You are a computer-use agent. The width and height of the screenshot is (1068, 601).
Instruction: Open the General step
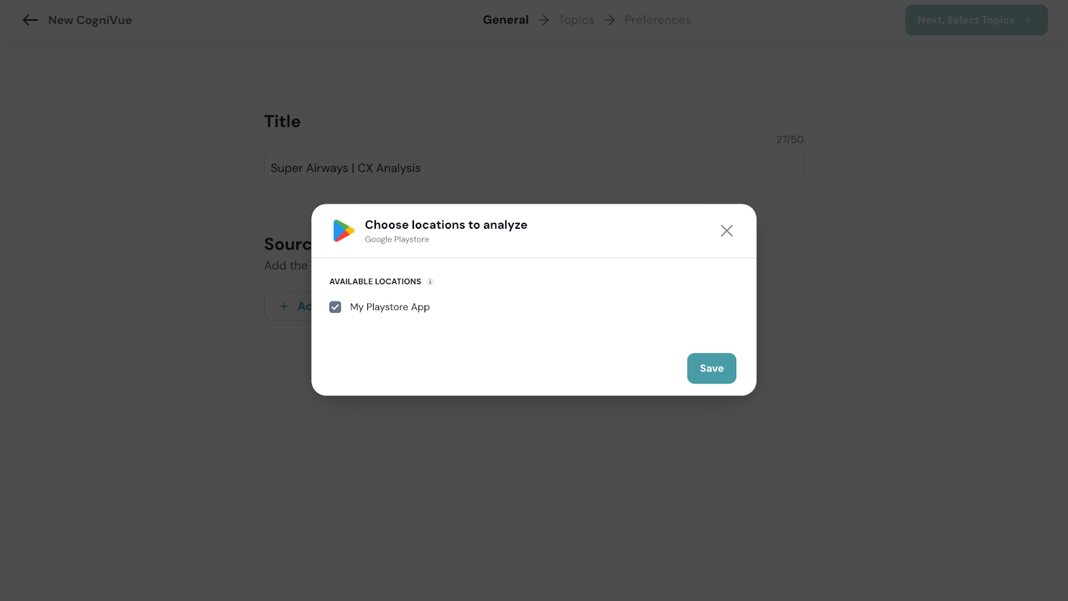click(x=505, y=20)
